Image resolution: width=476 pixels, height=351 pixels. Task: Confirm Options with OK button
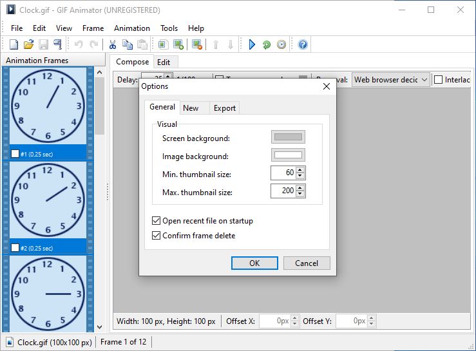254,263
